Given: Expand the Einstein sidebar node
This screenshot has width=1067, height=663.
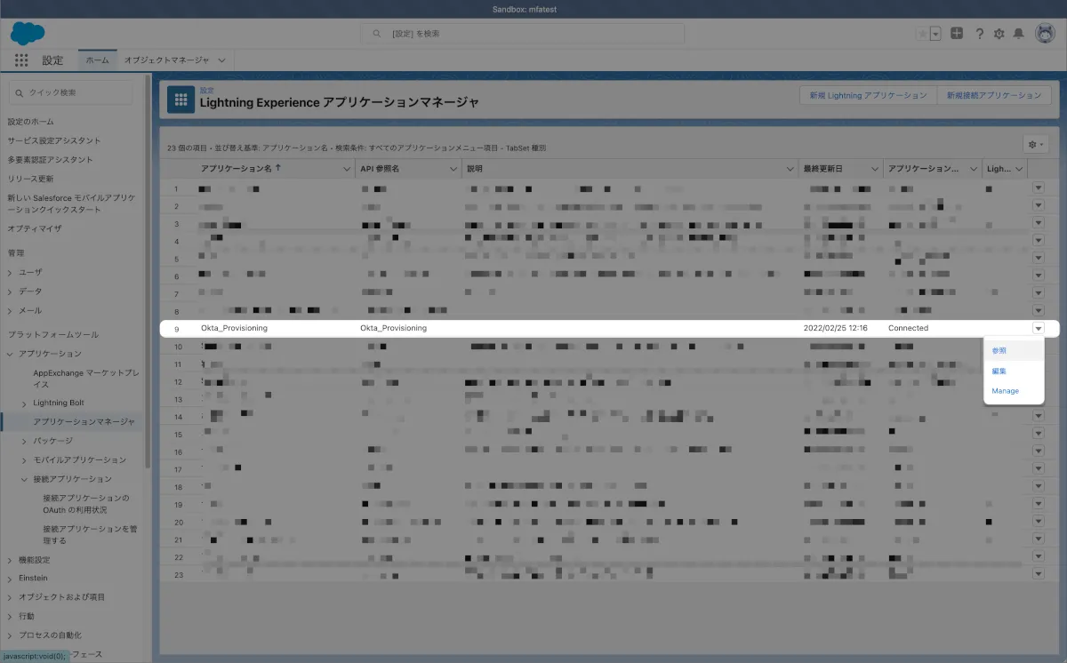Looking at the screenshot, I should click(x=11, y=578).
